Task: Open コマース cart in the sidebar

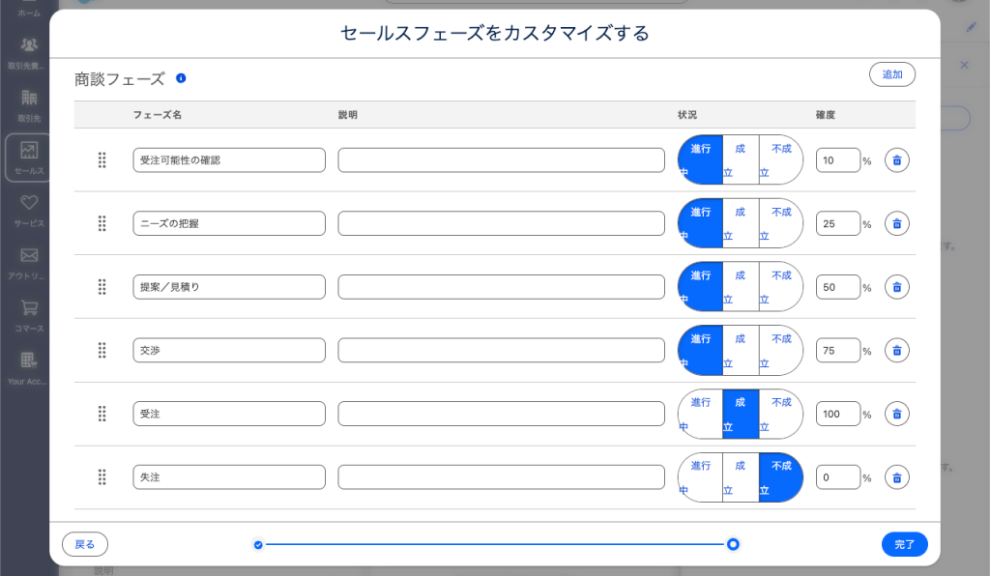Action: coord(28,315)
